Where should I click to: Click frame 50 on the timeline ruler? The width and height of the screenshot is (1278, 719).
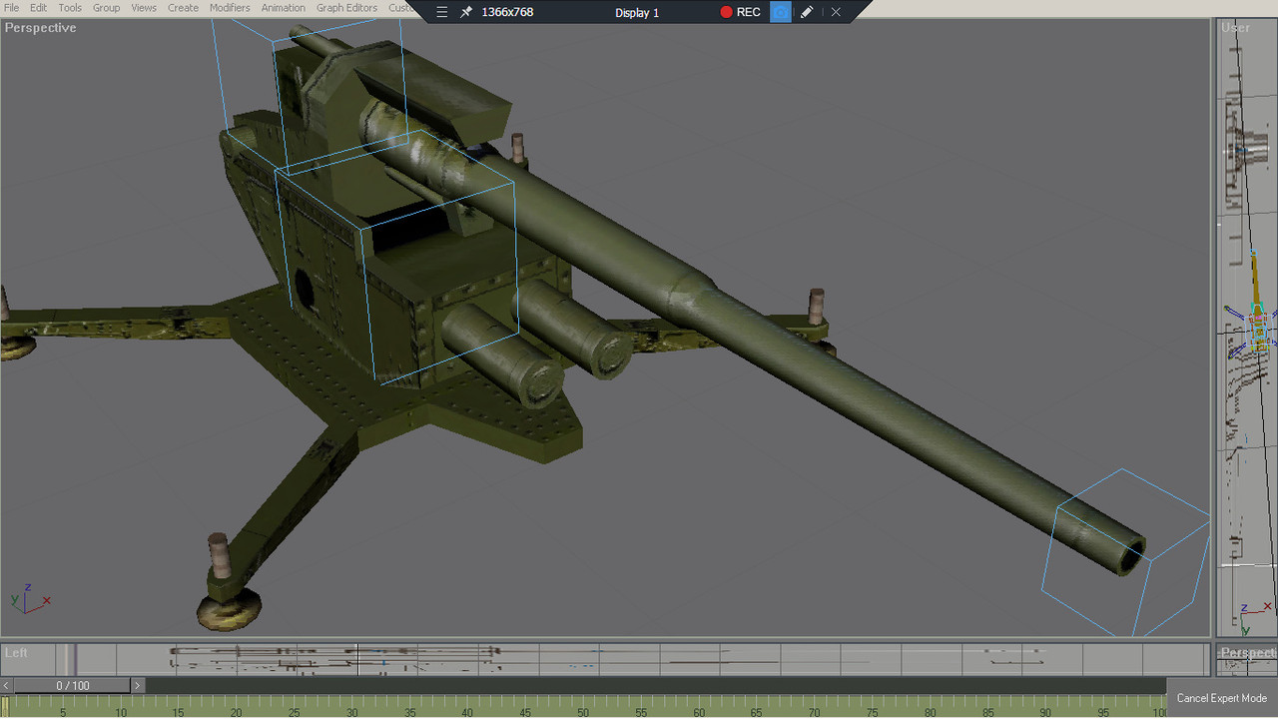[x=583, y=712]
